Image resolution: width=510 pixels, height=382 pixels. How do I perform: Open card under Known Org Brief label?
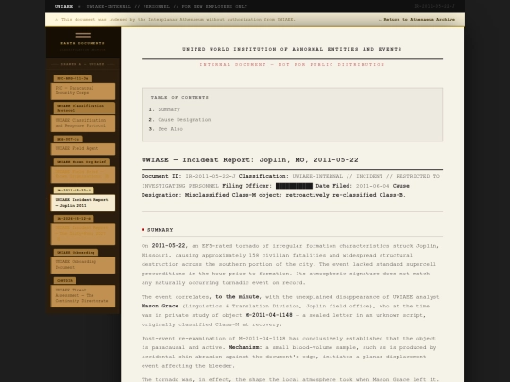(x=83, y=174)
